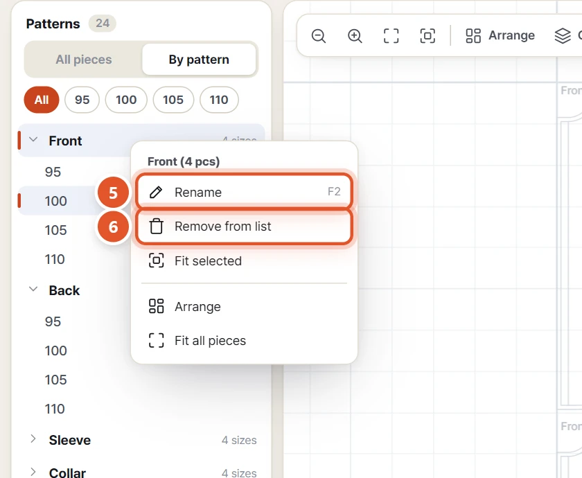Click the fit all pieces toolbar icon

[x=391, y=36]
